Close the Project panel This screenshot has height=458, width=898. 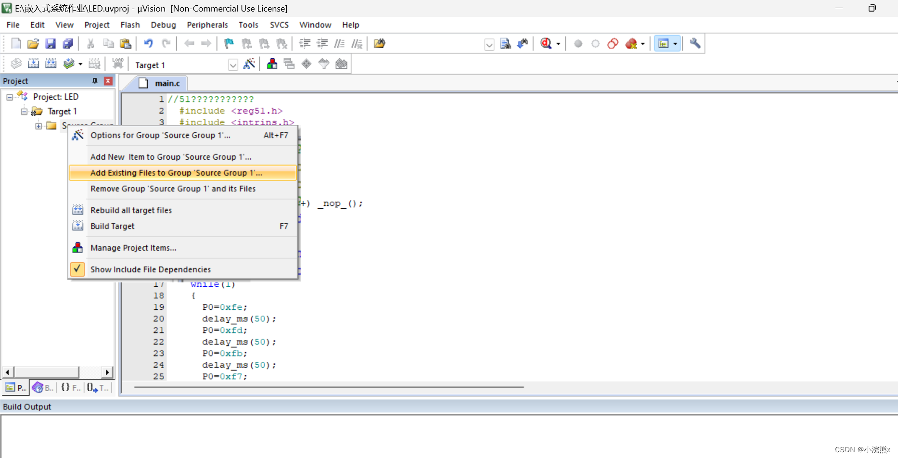point(108,81)
